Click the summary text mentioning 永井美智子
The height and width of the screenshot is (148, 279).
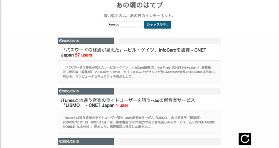(139, 122)
